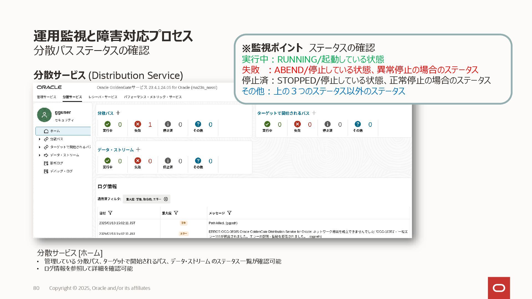Open the レシーバ・サービス tab
The height and width of the screenshot is (299, 532).
[103, 97]
